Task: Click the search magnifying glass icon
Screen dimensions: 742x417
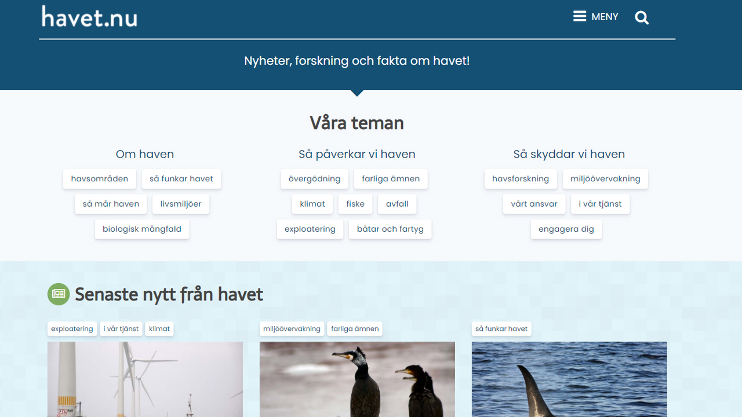Action: coord(642,17)
